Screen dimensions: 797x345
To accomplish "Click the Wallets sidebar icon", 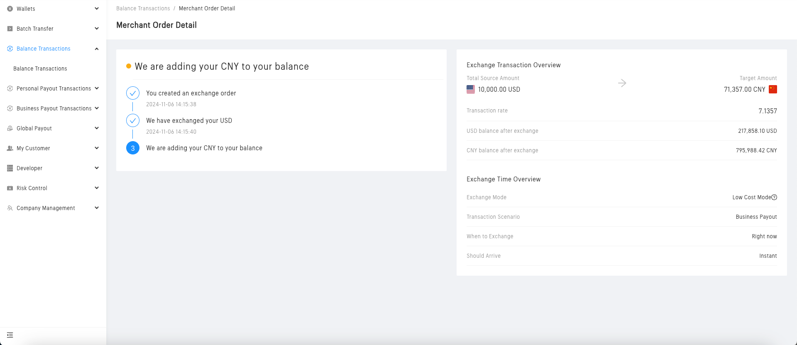I will [10, 9].
